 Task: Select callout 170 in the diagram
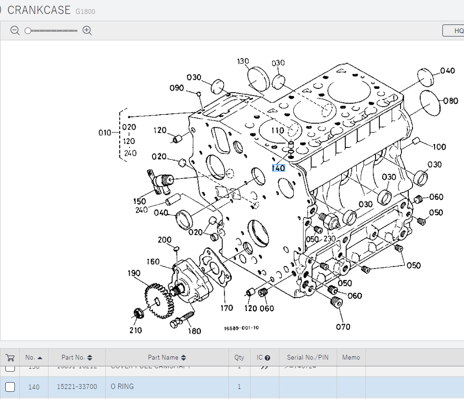pos(226,308)
